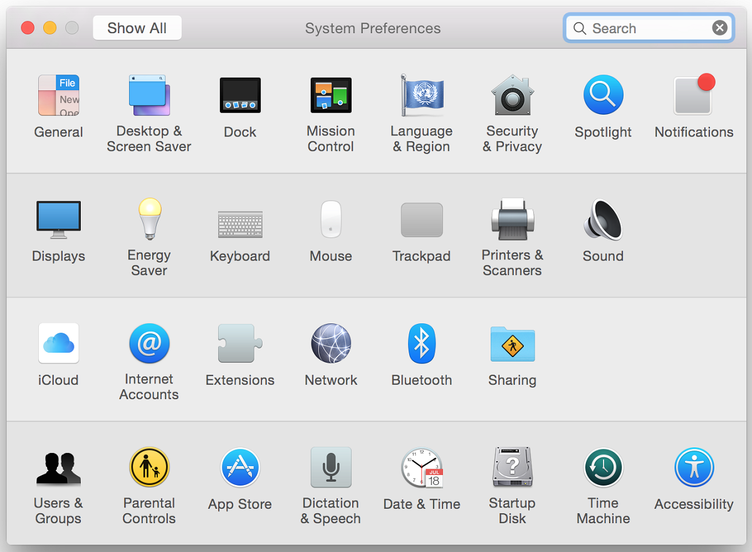Image resolution: width=752 pixels, height=552 pixels.
Task: Click the magnifier icon in search field
Action: tap(580, 28)
